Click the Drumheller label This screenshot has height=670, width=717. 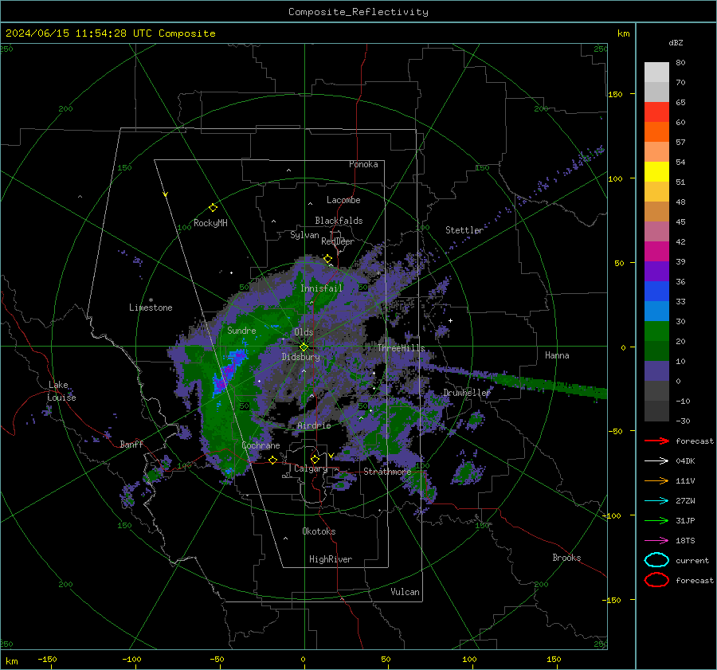click(x=466, y=393)
